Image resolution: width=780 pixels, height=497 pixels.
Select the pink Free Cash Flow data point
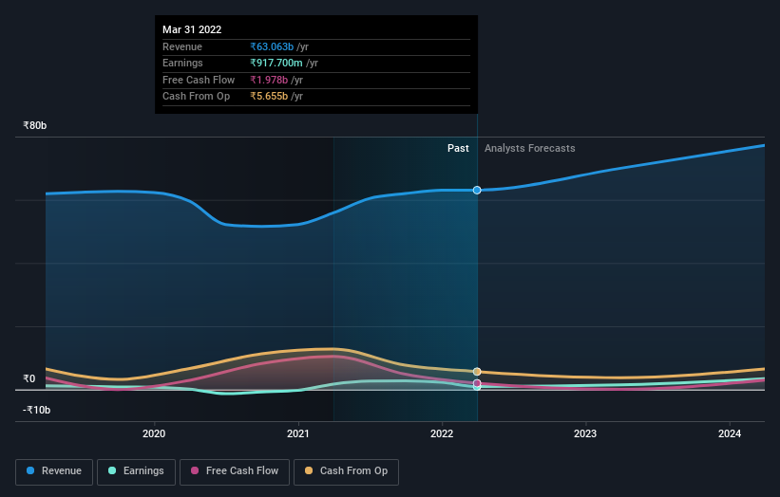click(x=477, y=383)
